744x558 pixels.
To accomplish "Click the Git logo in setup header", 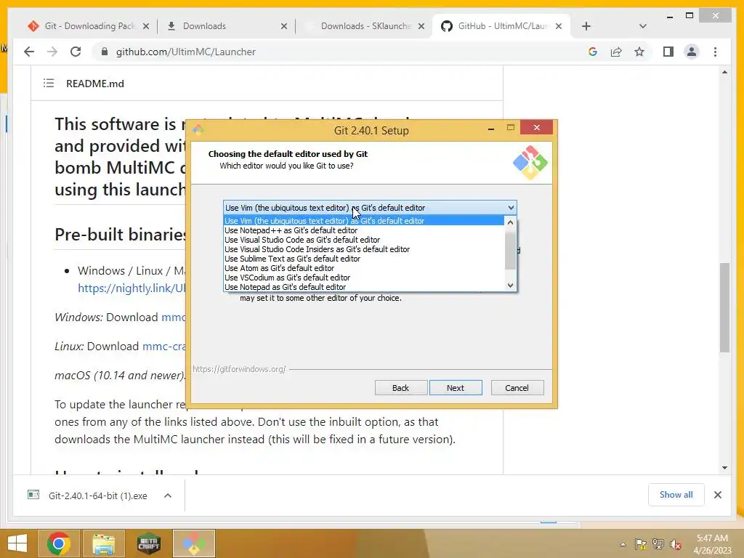I will (x=530, y=163).
